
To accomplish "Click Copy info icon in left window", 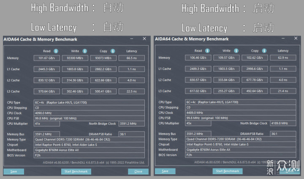I will 113,51.
